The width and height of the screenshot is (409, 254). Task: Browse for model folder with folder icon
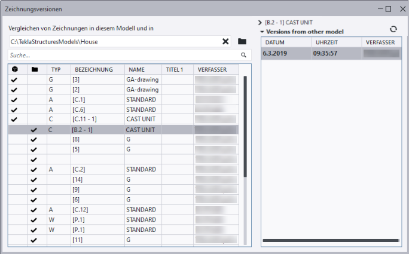pos(242,41)
